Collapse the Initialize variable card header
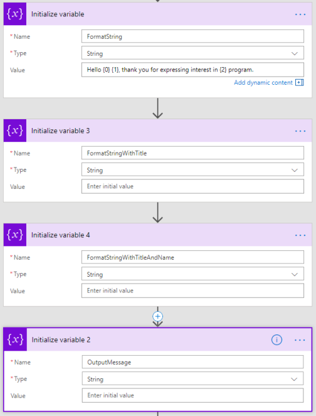 pyautogui.click(x=159, y=14)
